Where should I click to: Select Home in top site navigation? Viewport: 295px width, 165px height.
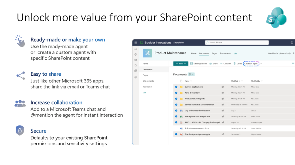194,54
